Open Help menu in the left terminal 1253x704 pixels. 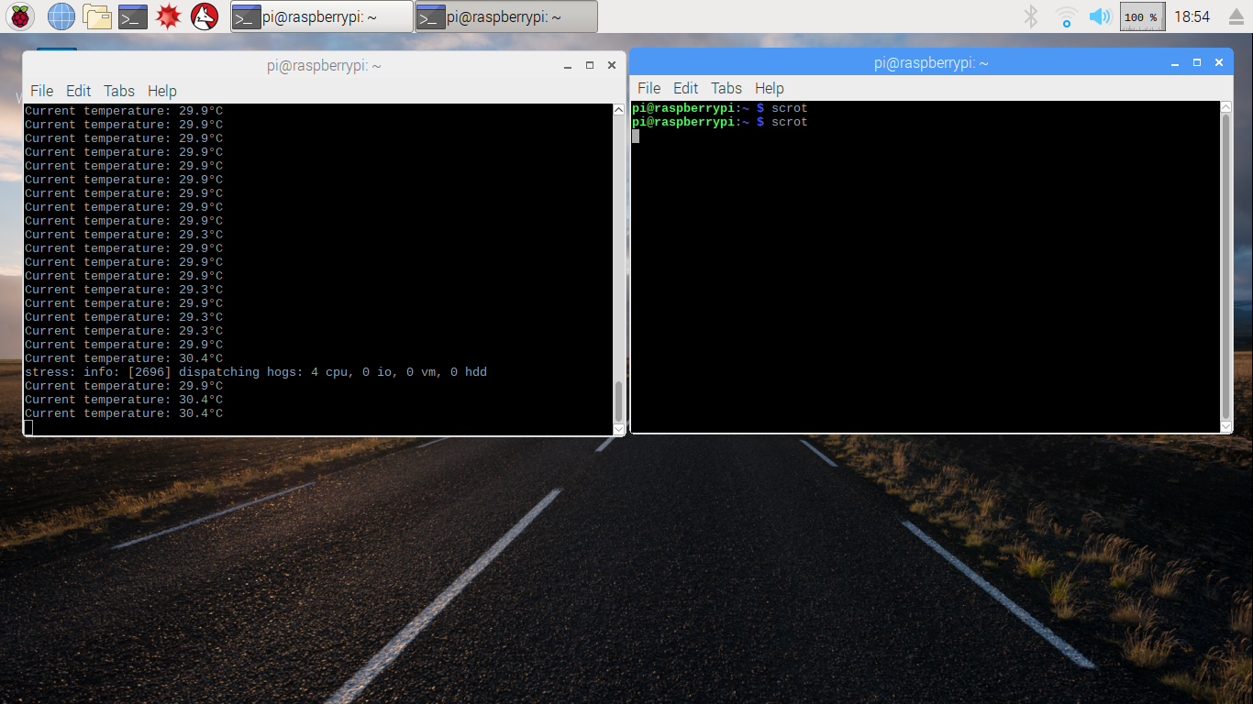(162, 91)
